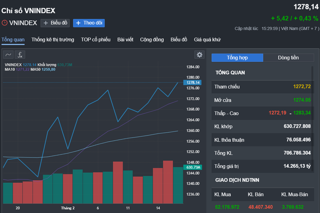Click the KL Mua value 52.176.972

tap(227, 207)
